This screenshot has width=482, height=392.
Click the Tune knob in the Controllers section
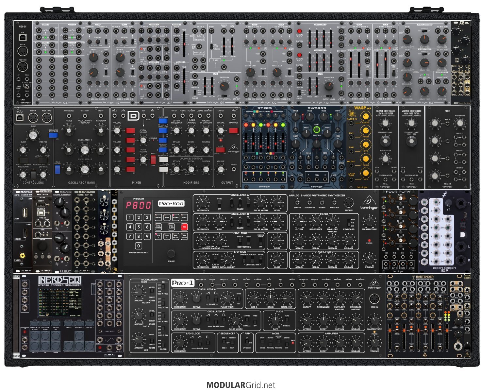click(33, 135)
